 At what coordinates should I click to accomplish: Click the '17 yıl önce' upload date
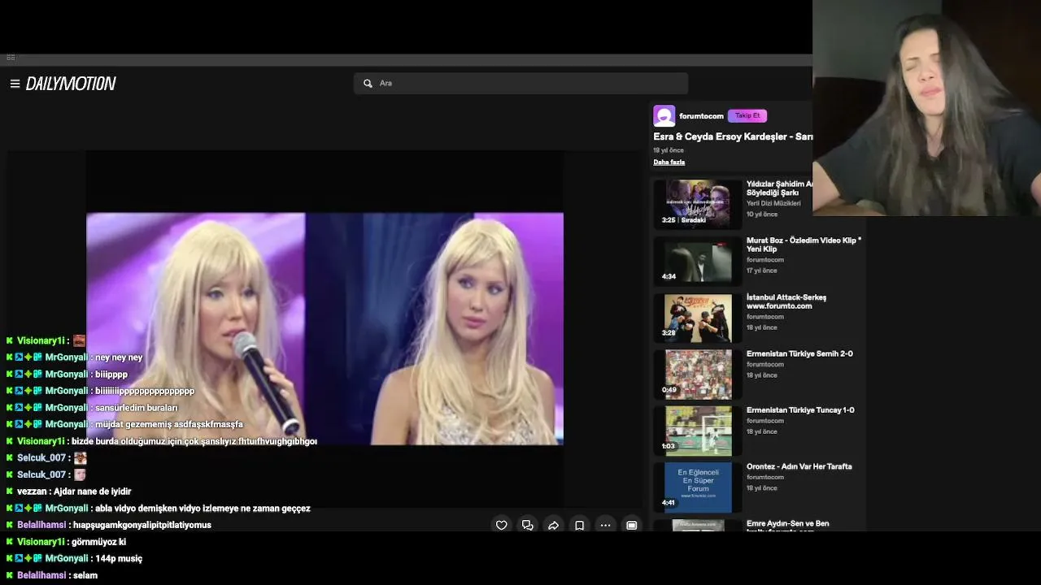pyautogui.click(x=762, y=271)
